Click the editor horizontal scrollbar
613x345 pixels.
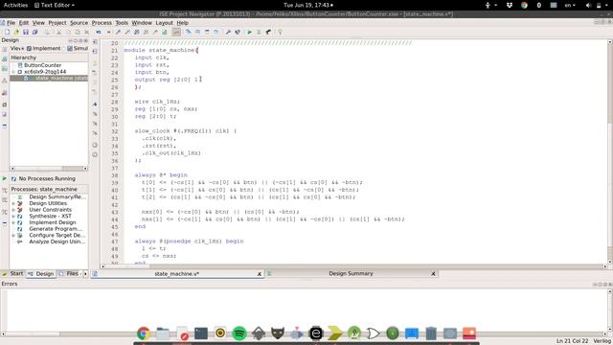pyautogui.click(x=353, y=266)
